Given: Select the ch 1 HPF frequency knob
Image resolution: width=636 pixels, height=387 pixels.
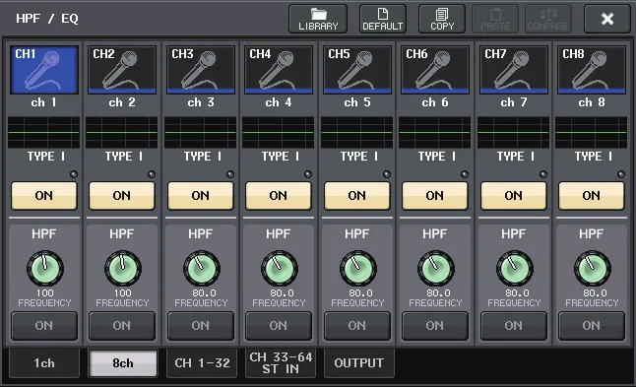Looking at the screenshot, I should coord(45,269).
